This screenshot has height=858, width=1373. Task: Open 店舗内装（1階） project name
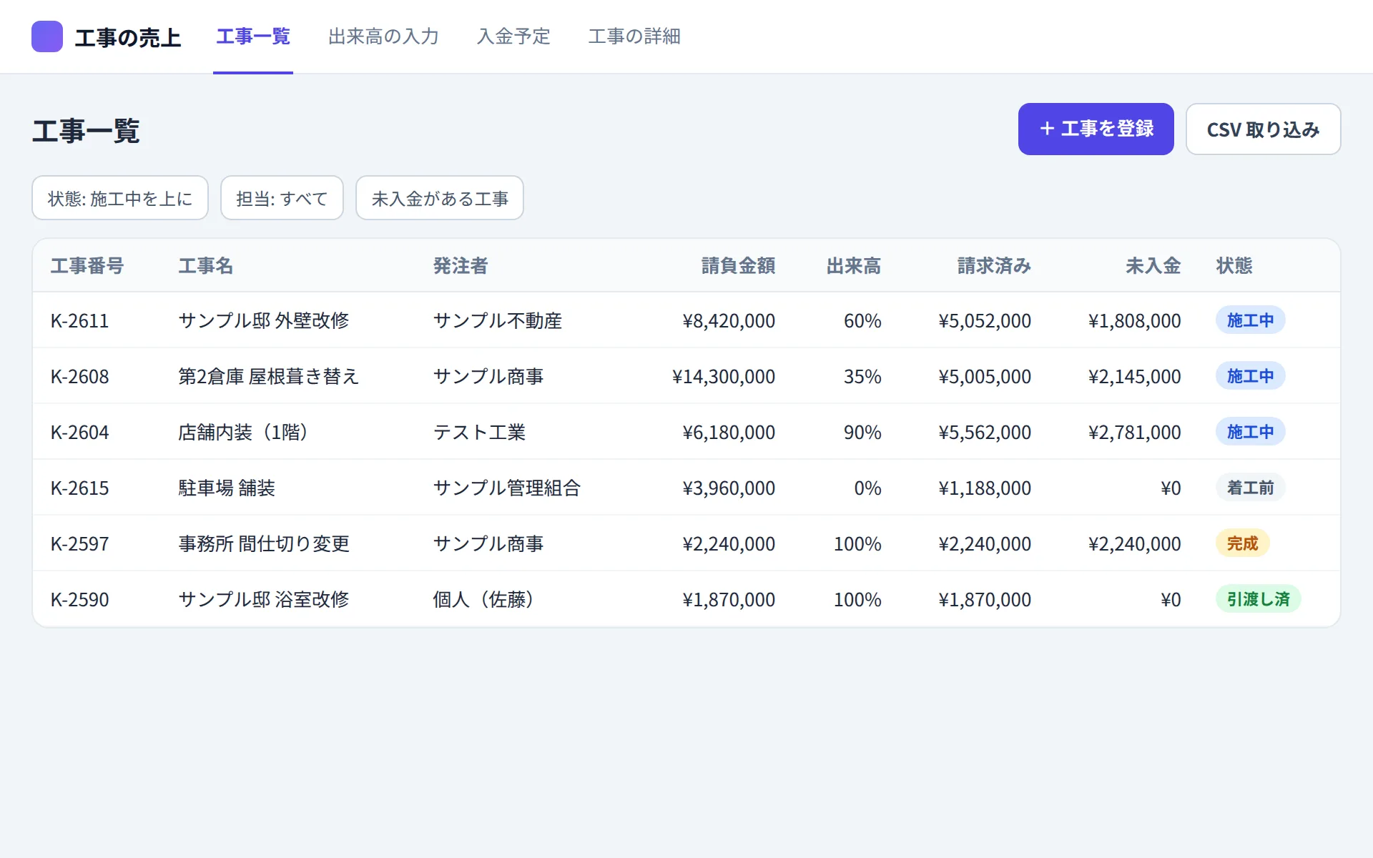(x=243, y=432)
